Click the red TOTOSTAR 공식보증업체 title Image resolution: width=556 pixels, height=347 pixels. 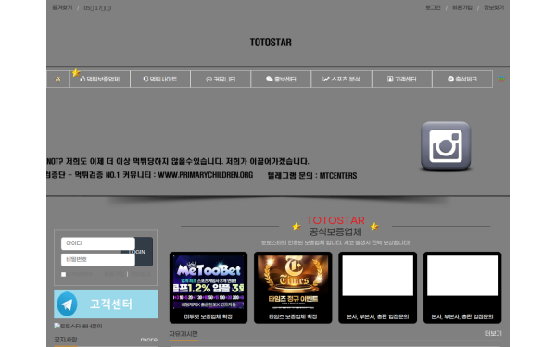tap(335, 226)
